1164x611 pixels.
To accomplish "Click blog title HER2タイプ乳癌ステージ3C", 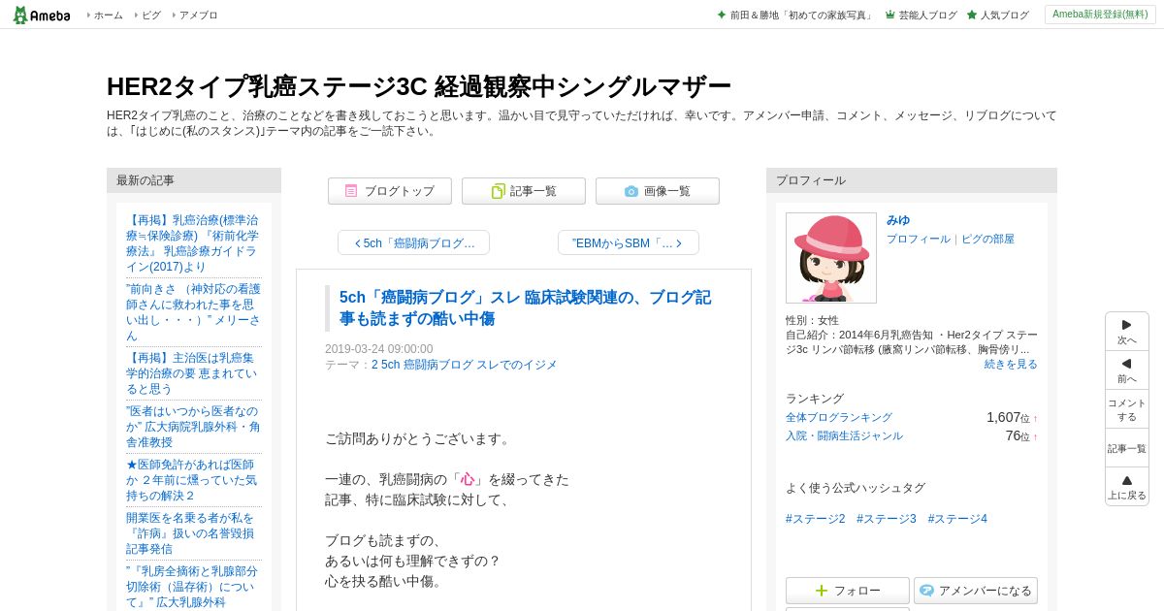I will (418, 86).
